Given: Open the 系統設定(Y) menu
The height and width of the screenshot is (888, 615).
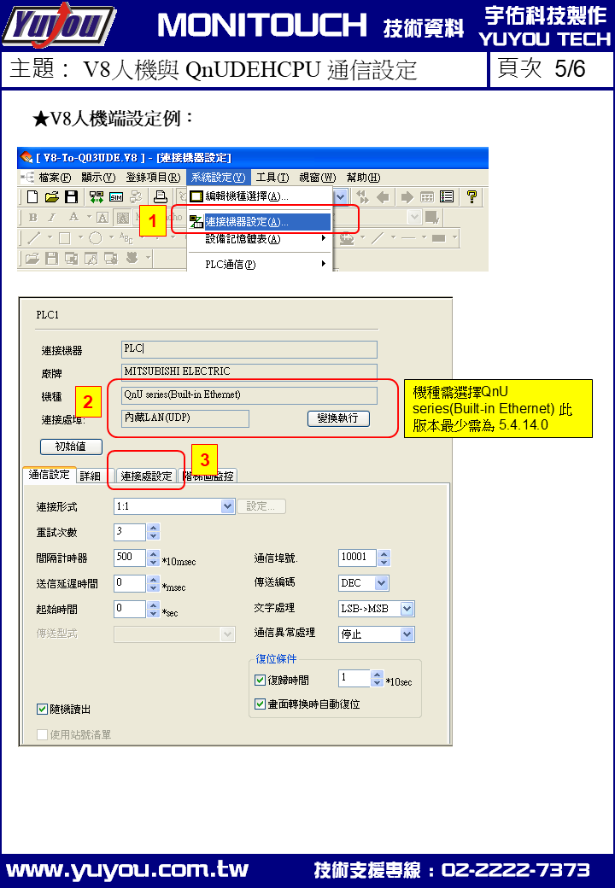Looking at the screenshot, I should [218, 178].
